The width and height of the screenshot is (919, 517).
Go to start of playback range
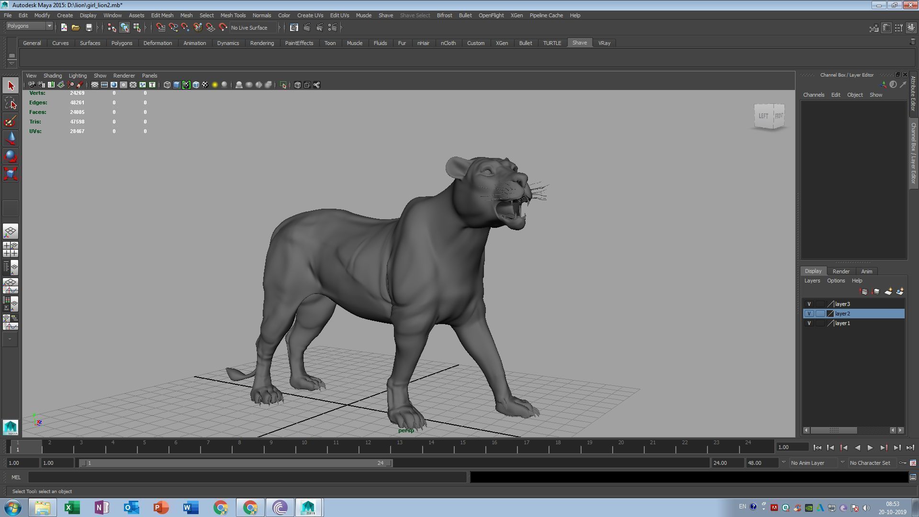click(x=817, y=448)
